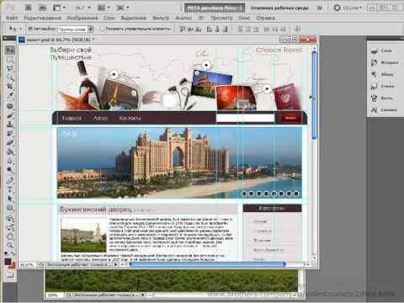Select the Healing Brush tool
Viewport: 404px width, 303px height.
pyautogui.click(x=10, y=106)
